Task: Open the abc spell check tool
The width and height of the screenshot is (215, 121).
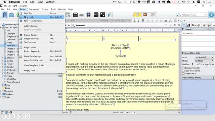Action: [x=82, y=15]
